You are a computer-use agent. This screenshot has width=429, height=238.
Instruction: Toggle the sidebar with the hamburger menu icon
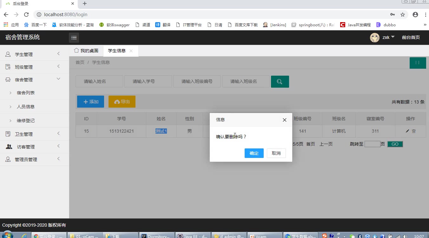[74, 38]
